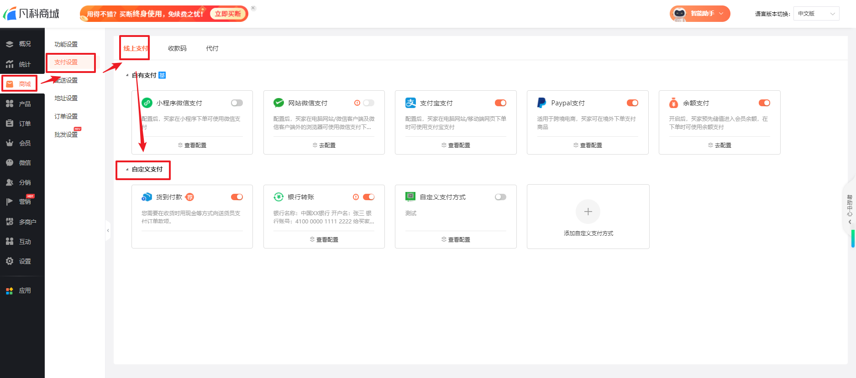This screenshot has height=378, width=856.
Task: Close the promotional banner at top
Action: pos(253,8)
